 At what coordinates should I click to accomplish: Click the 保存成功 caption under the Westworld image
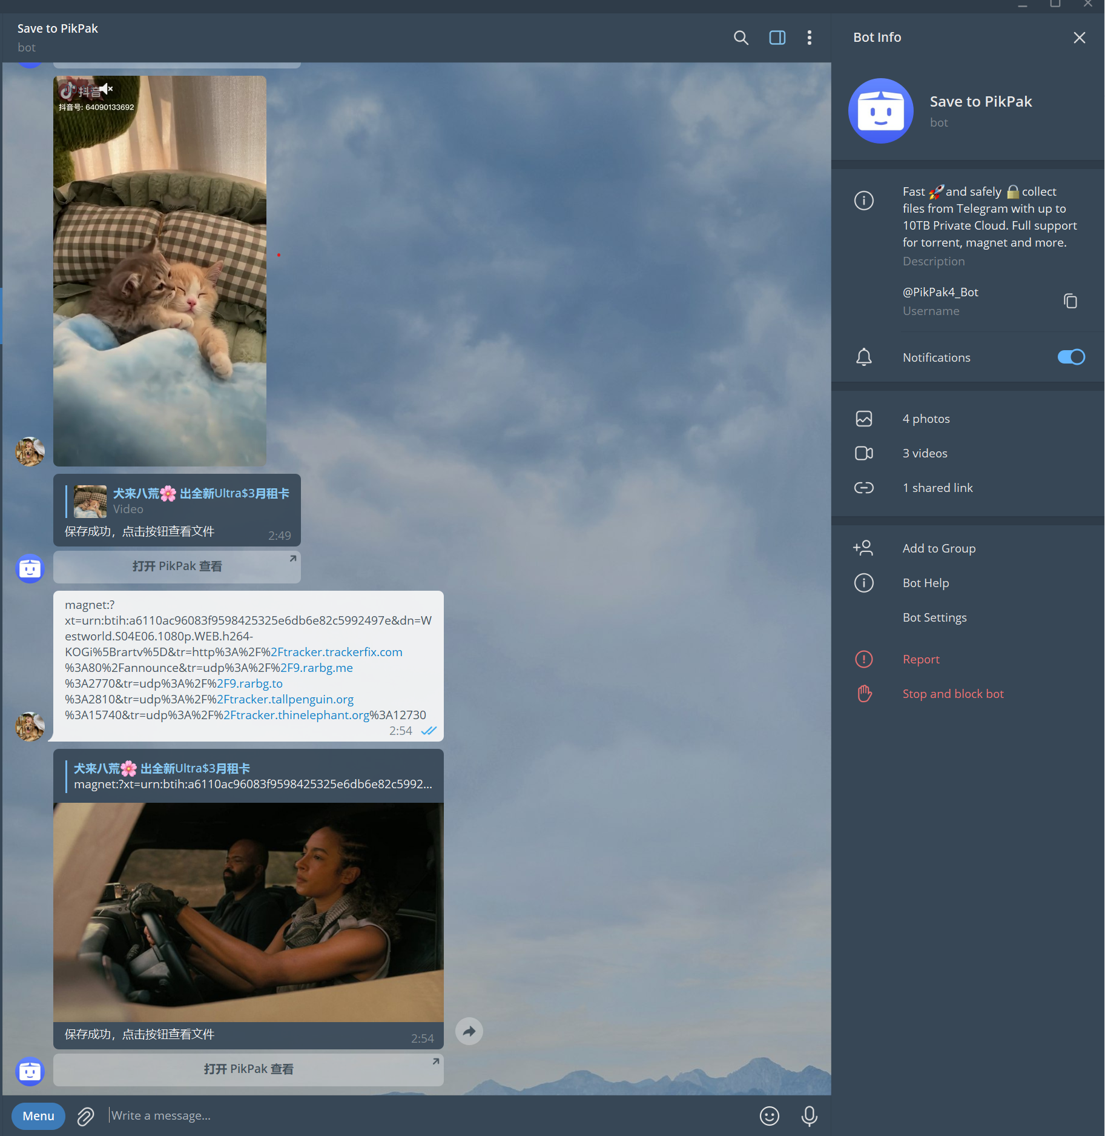(x=139, y=1034)
